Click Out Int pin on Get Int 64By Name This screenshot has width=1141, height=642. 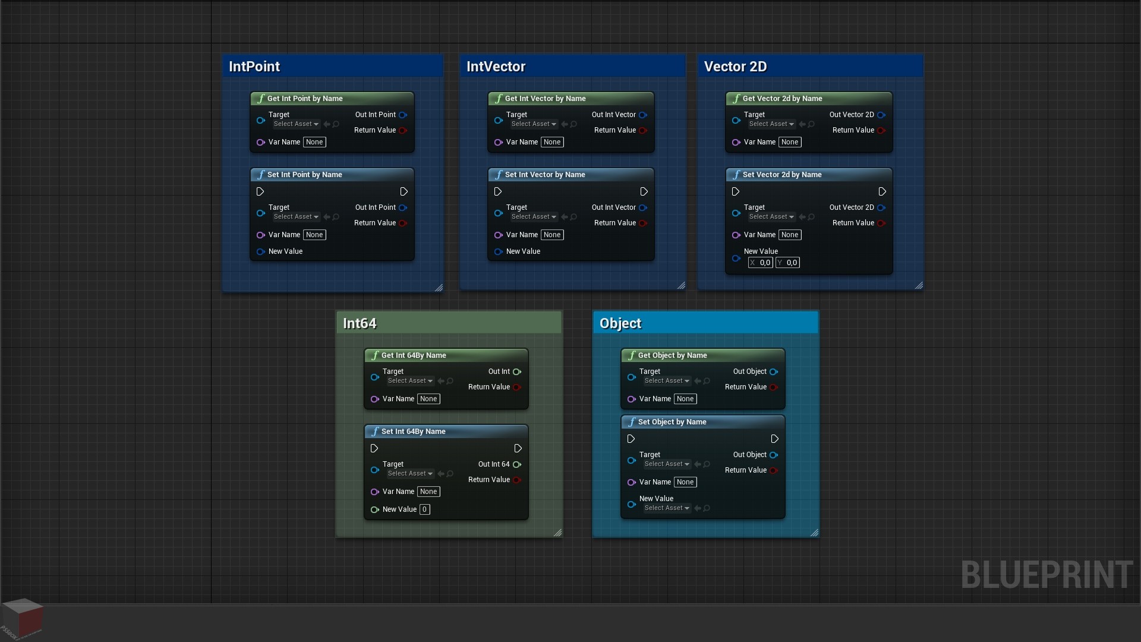pyautogui.click(x=517, y=372)
